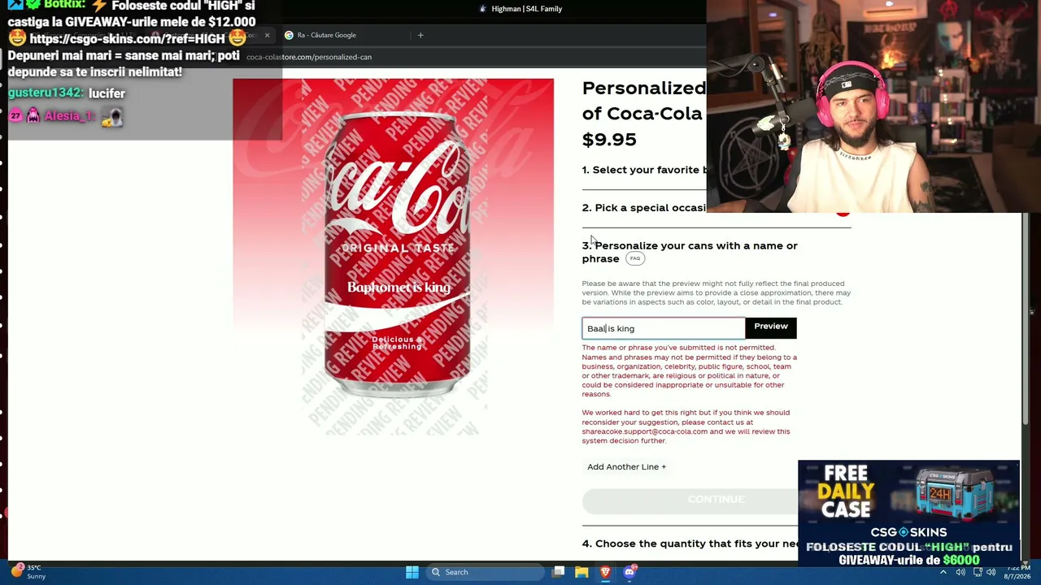Click the browser address bar URL
The width and height of the screenshot is (1041, 585).
pos(309,57)
